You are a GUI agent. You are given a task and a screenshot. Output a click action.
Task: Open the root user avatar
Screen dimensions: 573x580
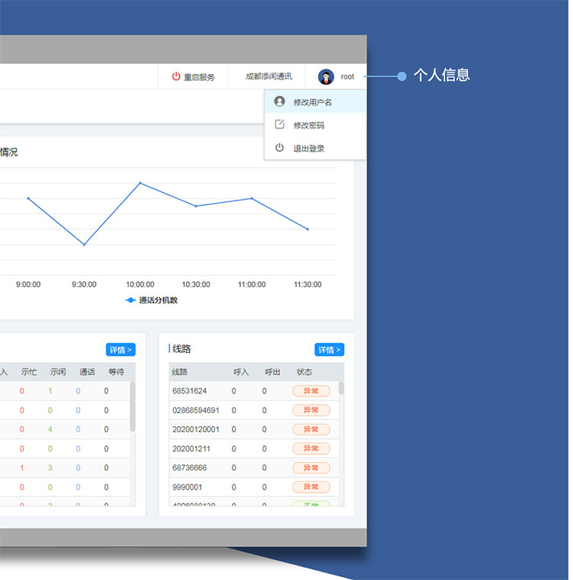pos(326,77)
